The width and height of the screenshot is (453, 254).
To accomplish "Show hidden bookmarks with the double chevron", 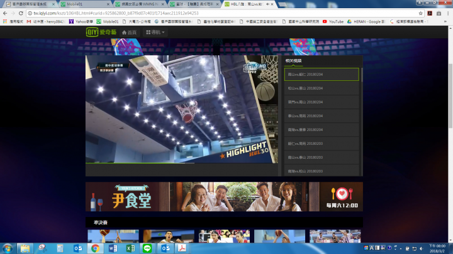I will (x=445, y=21).
